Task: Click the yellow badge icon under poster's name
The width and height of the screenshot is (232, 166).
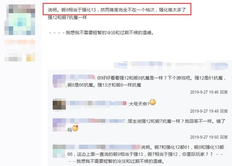Action: (x=30, y=57)
